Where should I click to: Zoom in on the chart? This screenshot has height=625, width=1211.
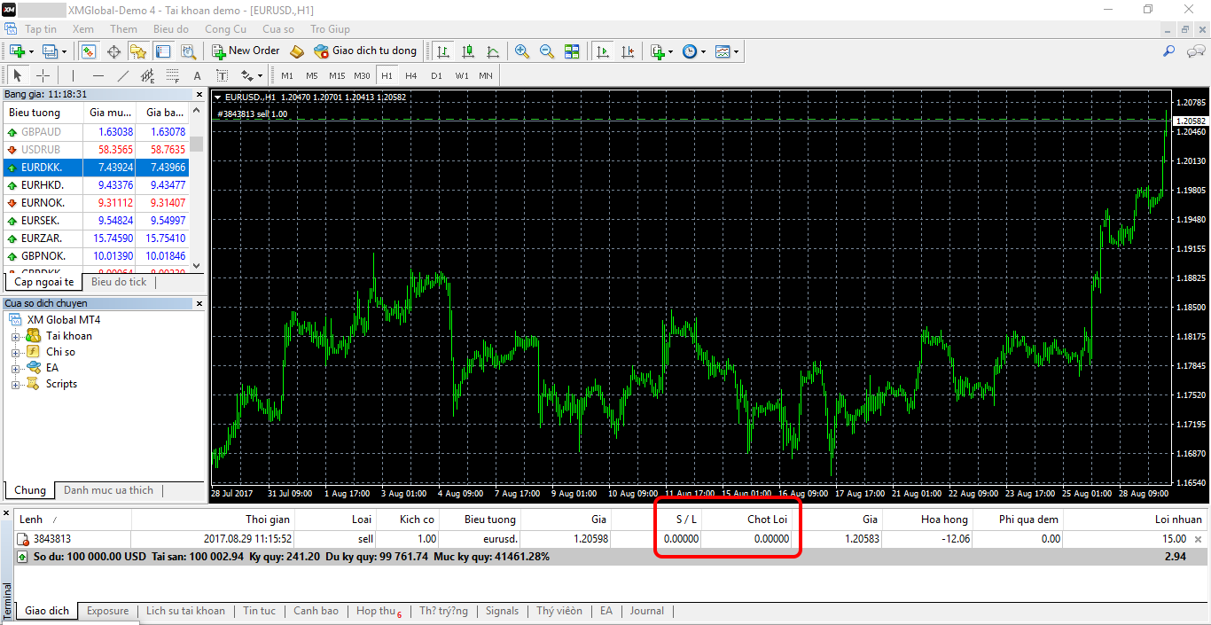pyautogui.click(x=522, y=51)
